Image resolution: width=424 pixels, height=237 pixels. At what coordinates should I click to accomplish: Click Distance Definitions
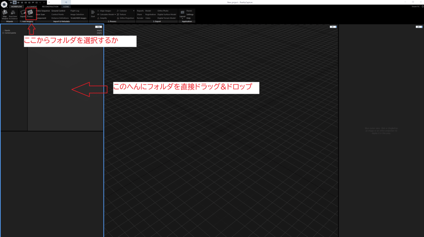pyautogui.click(x=60, y=18)
